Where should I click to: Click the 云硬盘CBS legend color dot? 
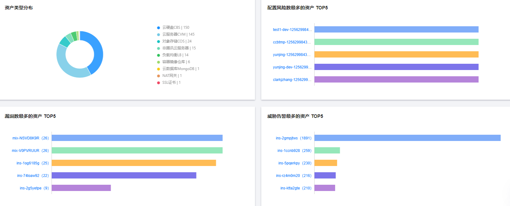pos(159,28)
